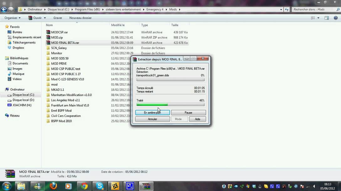Open Téléchargements in Favoris
This screenshot has width=341, height=191.
[24, 42]
